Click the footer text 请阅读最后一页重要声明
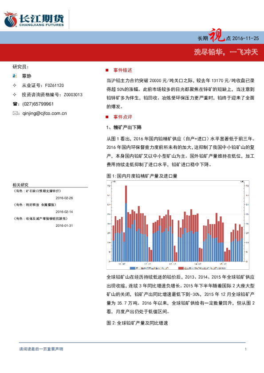 coord(41,349)
